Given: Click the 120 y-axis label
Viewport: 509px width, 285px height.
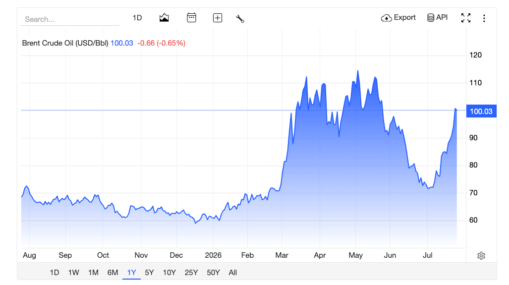Looking at the screenshot, I should coord(476,55).
